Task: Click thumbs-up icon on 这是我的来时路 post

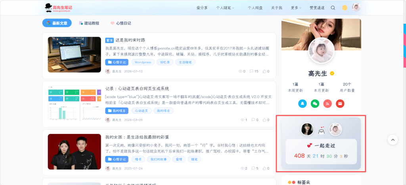Action: (264, 72)
